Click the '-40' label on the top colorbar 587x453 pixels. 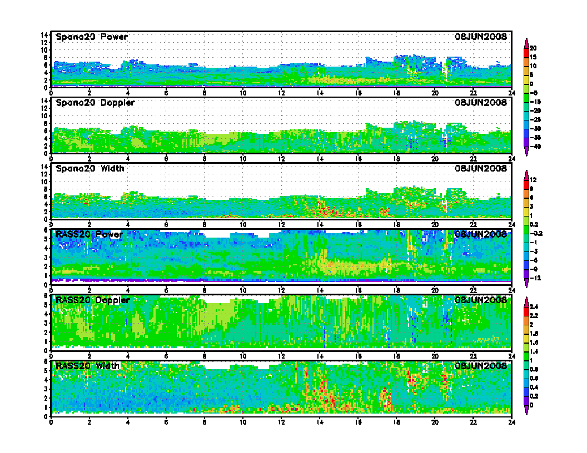tap(535, 147)
